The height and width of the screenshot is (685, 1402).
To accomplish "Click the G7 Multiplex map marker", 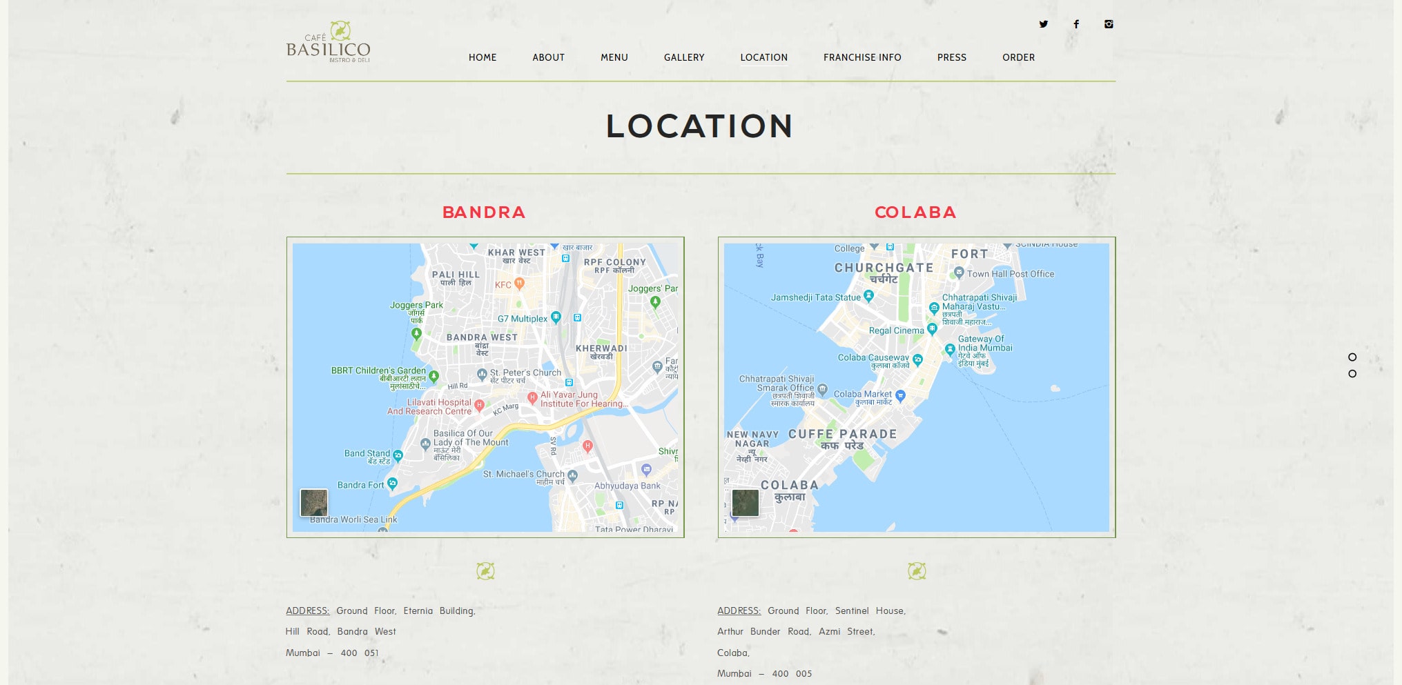I will pyautogui.click(x=556, y=317).
